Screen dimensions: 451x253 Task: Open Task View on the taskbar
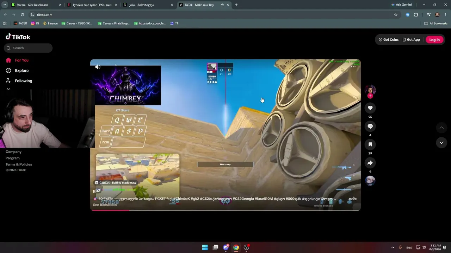[x=215, y=247]
